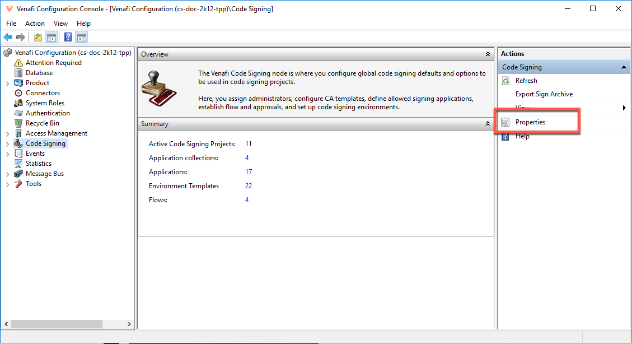Click Export Sign Archive action
The image size is (632, 344).
(x=544, y=94)
